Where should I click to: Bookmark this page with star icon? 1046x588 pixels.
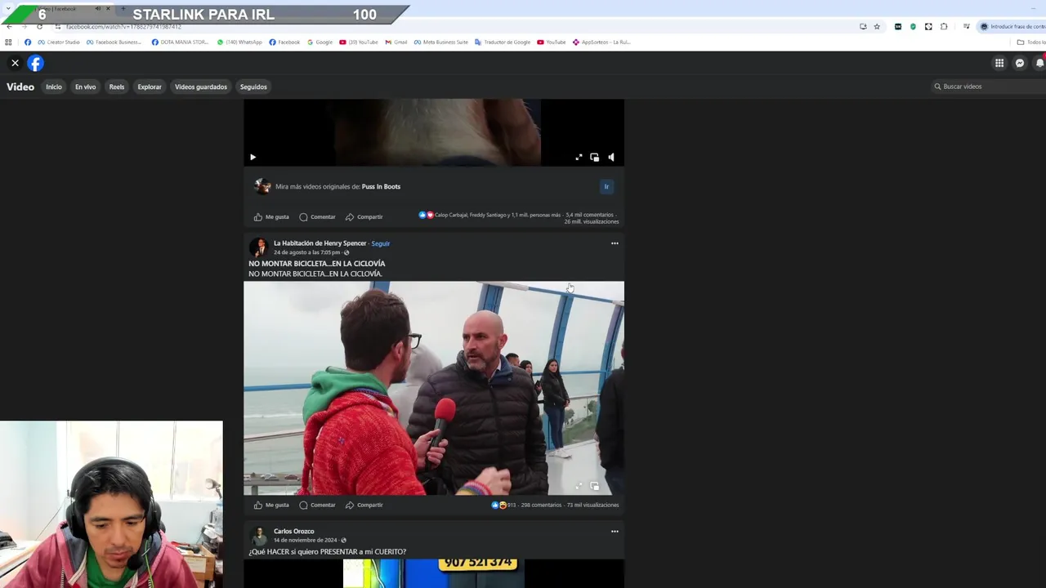[877, 27]
